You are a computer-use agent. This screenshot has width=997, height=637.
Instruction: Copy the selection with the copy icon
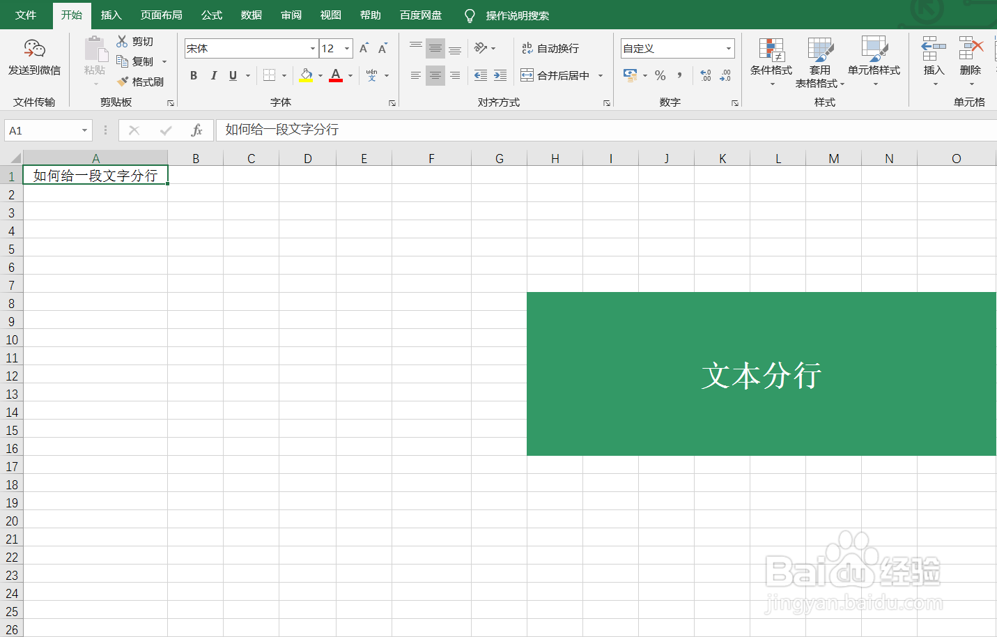click(x=122, y=61)
